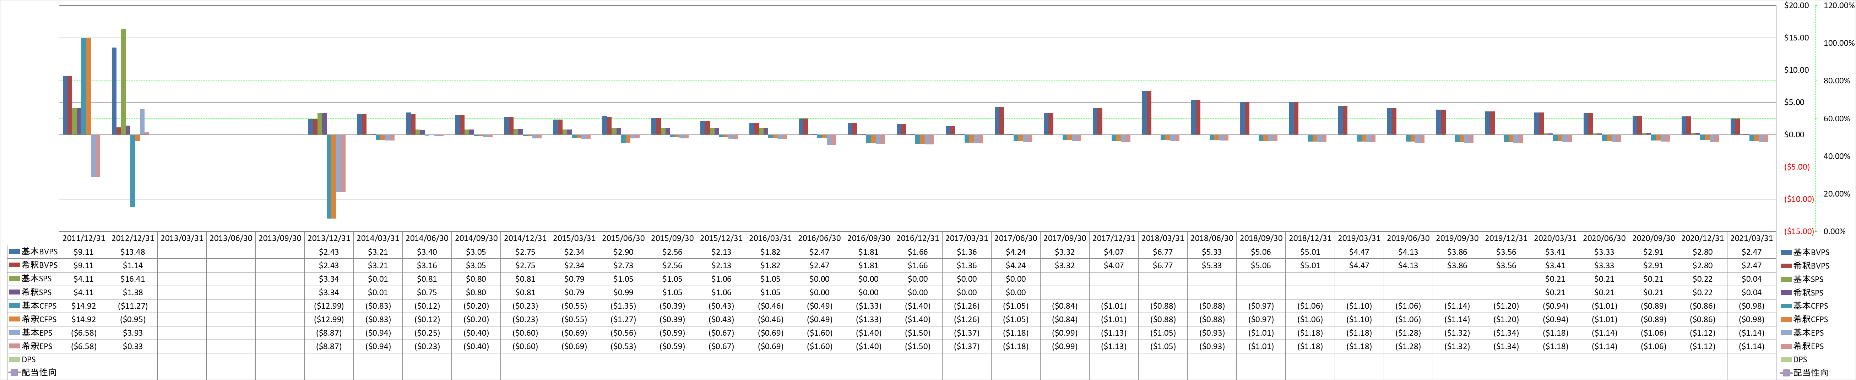
Task: Click the $0.33 希釈EPS cell
Action: [x=132, y=346]
